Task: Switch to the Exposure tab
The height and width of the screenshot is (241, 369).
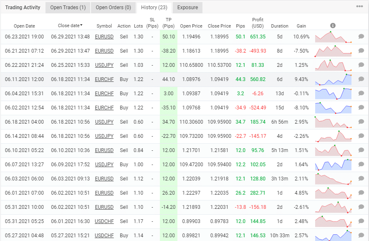Action: (x=187, y=7)
